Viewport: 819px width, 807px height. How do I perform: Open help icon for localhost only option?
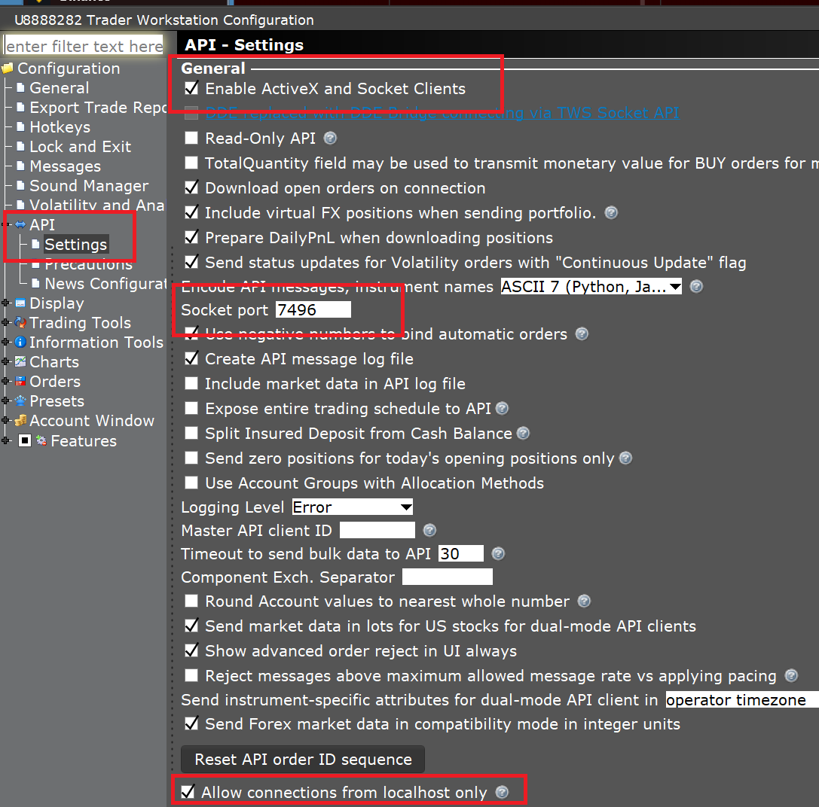[502, 792]
